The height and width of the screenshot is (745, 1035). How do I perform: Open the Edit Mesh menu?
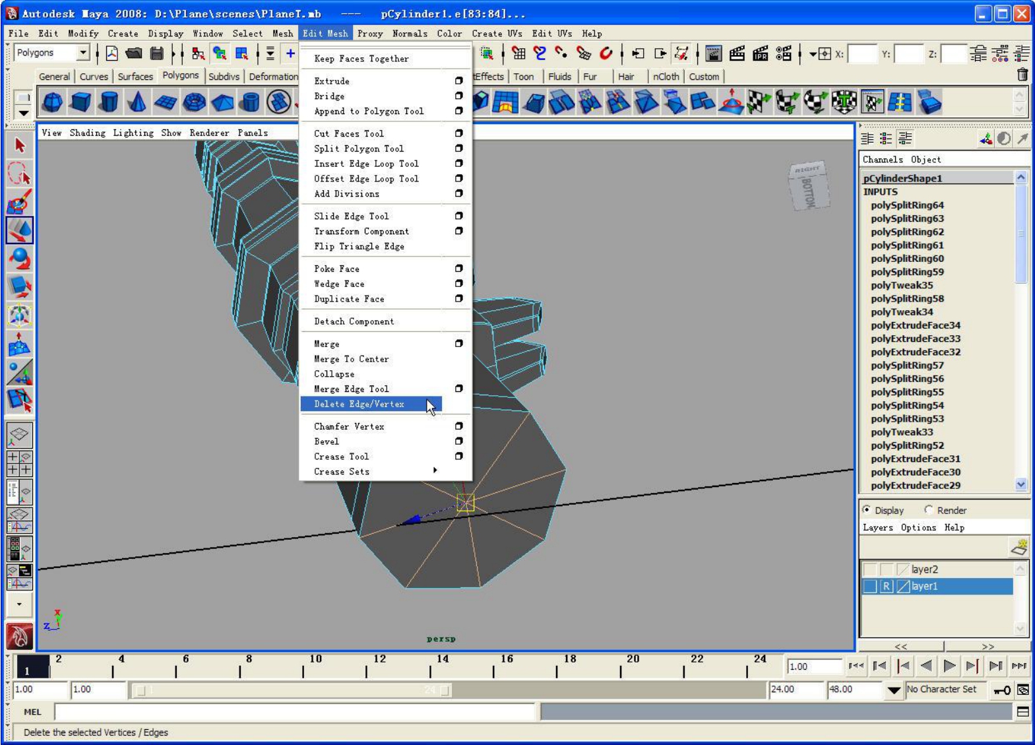[x=325, y=33]
